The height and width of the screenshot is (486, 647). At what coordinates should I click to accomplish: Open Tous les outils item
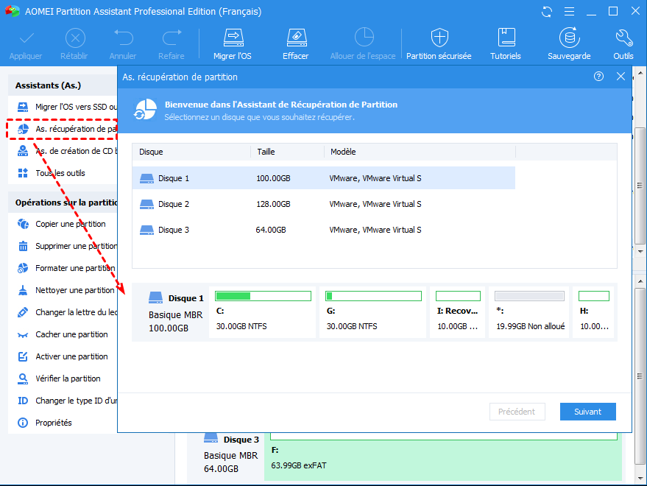(x=52, y=173)
